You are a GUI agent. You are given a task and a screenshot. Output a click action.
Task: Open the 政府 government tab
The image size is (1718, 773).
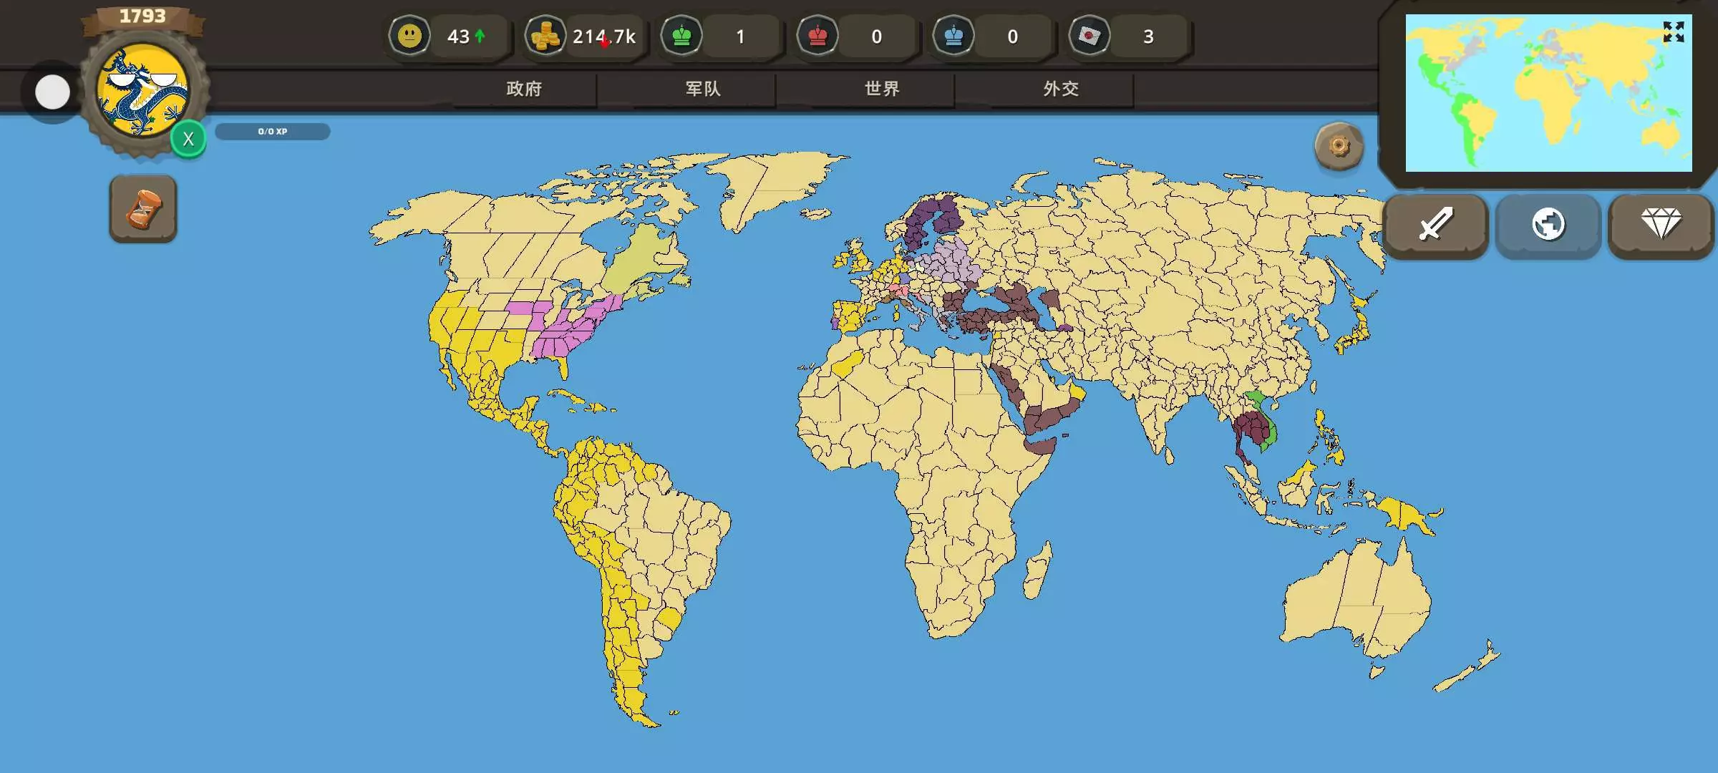524,89
